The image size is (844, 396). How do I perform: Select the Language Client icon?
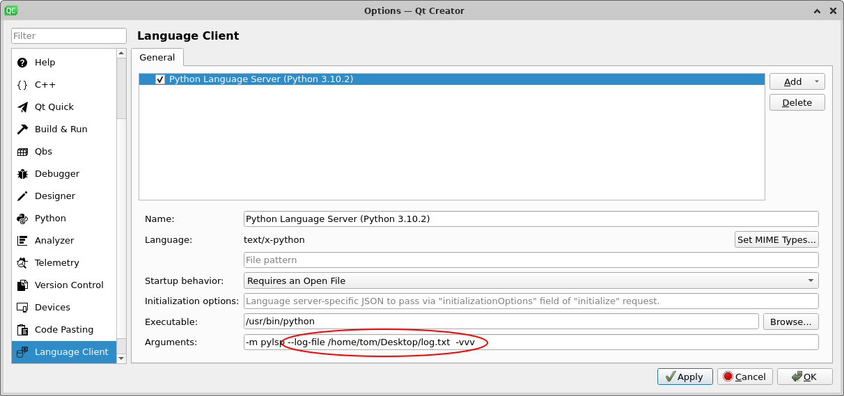(22, 352)
